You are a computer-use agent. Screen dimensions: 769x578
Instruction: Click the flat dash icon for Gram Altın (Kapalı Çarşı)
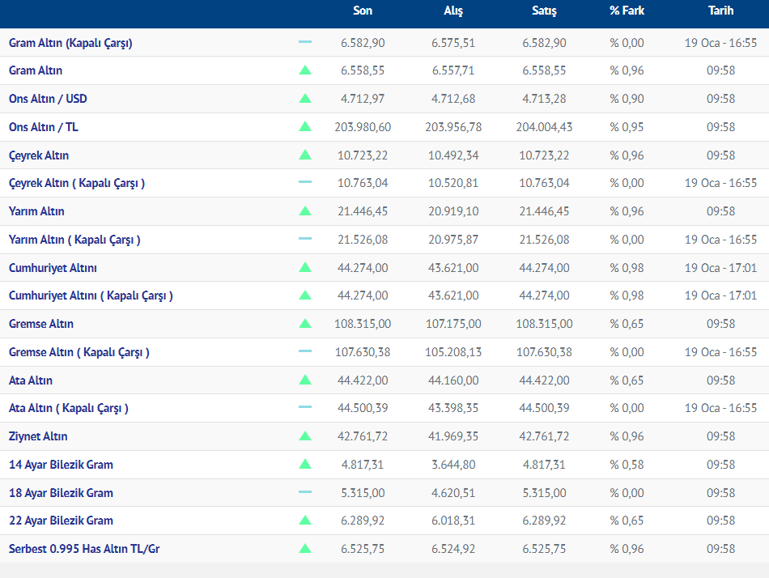(305, 42)
